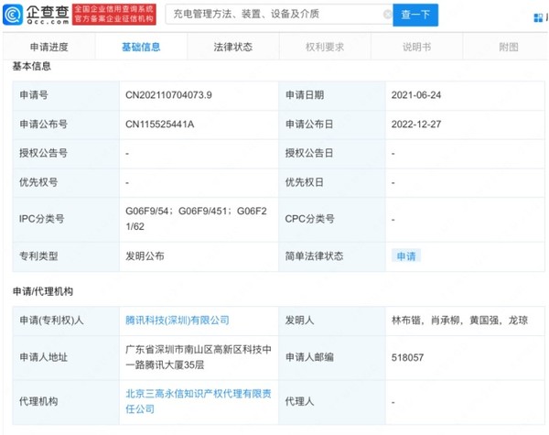The width and height of the screenshot is (549, 435).
Task: Click the 授权公告号 label cell
Action: pyautogui.click(x=66, y=154)
